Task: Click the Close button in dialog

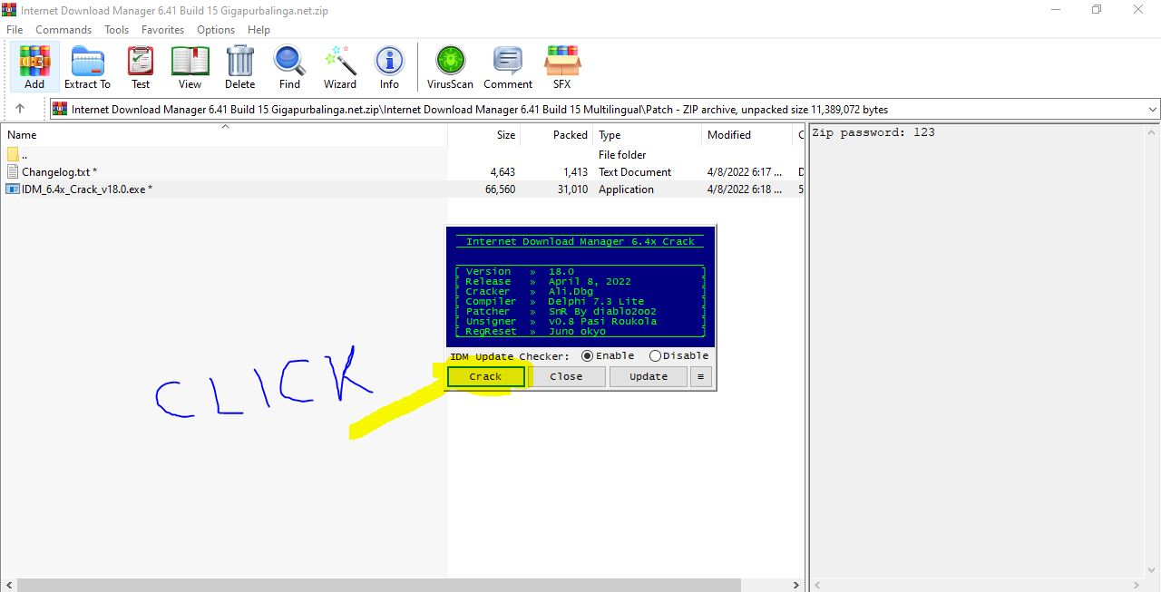Action: point(566,376)
